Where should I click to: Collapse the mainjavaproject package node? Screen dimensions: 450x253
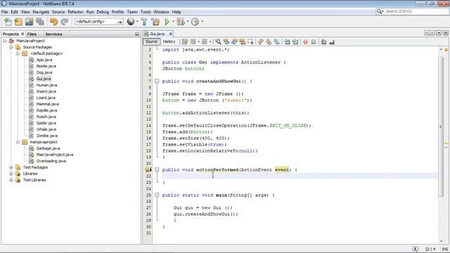18,142
